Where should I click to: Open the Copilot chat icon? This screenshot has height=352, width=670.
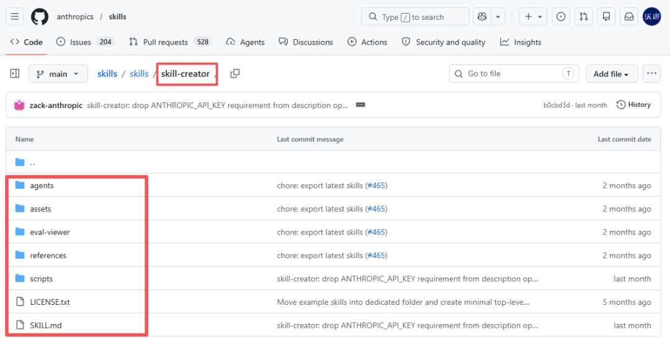(482, 17)
